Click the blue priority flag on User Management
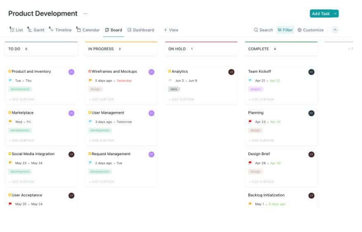The image size is (362, 232). pyautogui.click(x=90, y=122)
